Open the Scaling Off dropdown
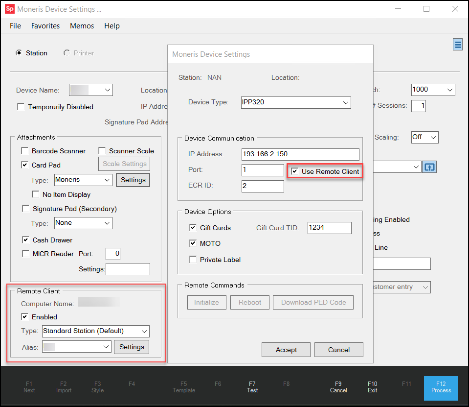Viewport: 469px width, 407px height. pos(424,137)
